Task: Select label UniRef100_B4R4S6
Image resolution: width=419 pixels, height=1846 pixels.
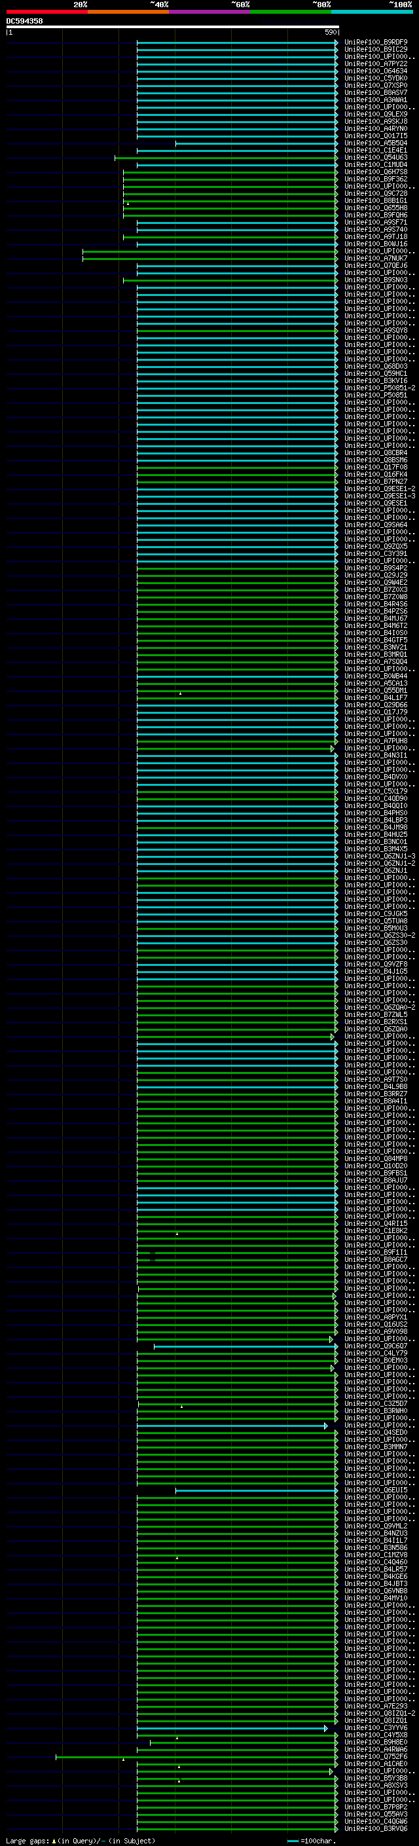Action: pos(376,604)
